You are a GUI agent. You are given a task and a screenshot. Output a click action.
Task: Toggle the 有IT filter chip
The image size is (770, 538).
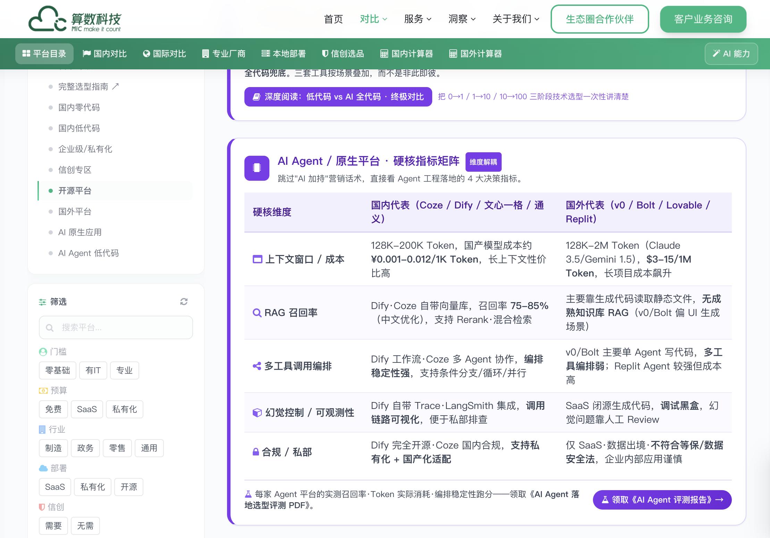point(93,370)
